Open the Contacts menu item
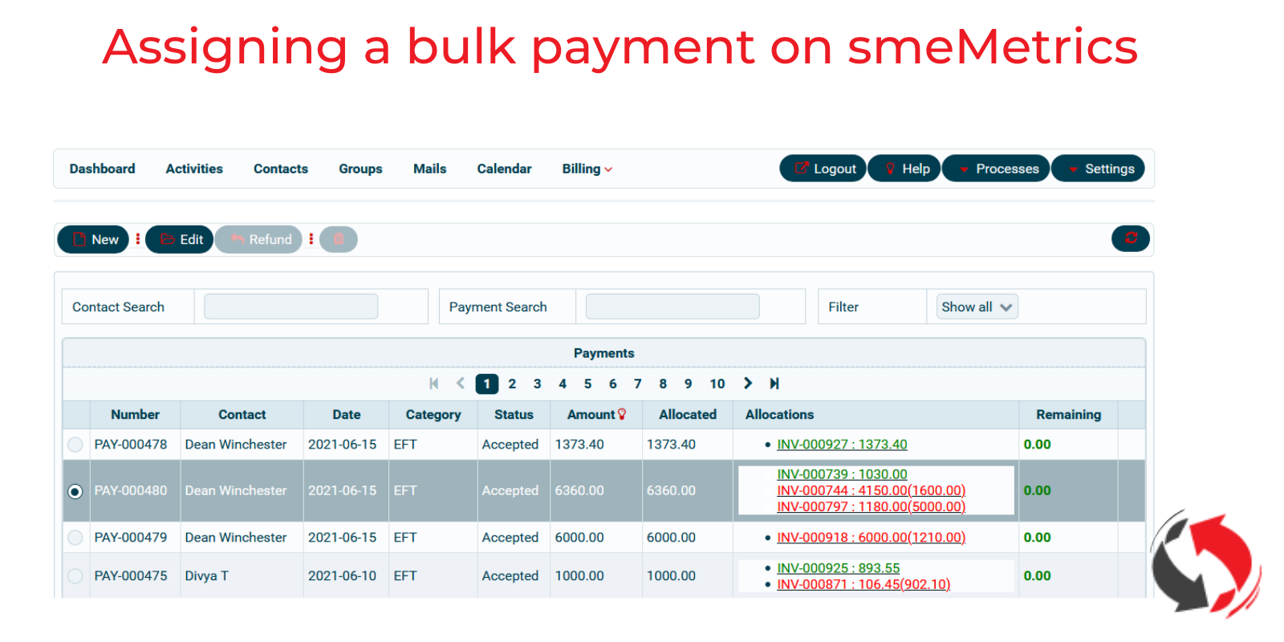The width and height of the screenshot is (1284, 642). coord(281,169)
